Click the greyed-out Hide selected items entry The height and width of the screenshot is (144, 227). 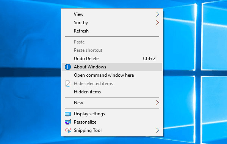112,84
